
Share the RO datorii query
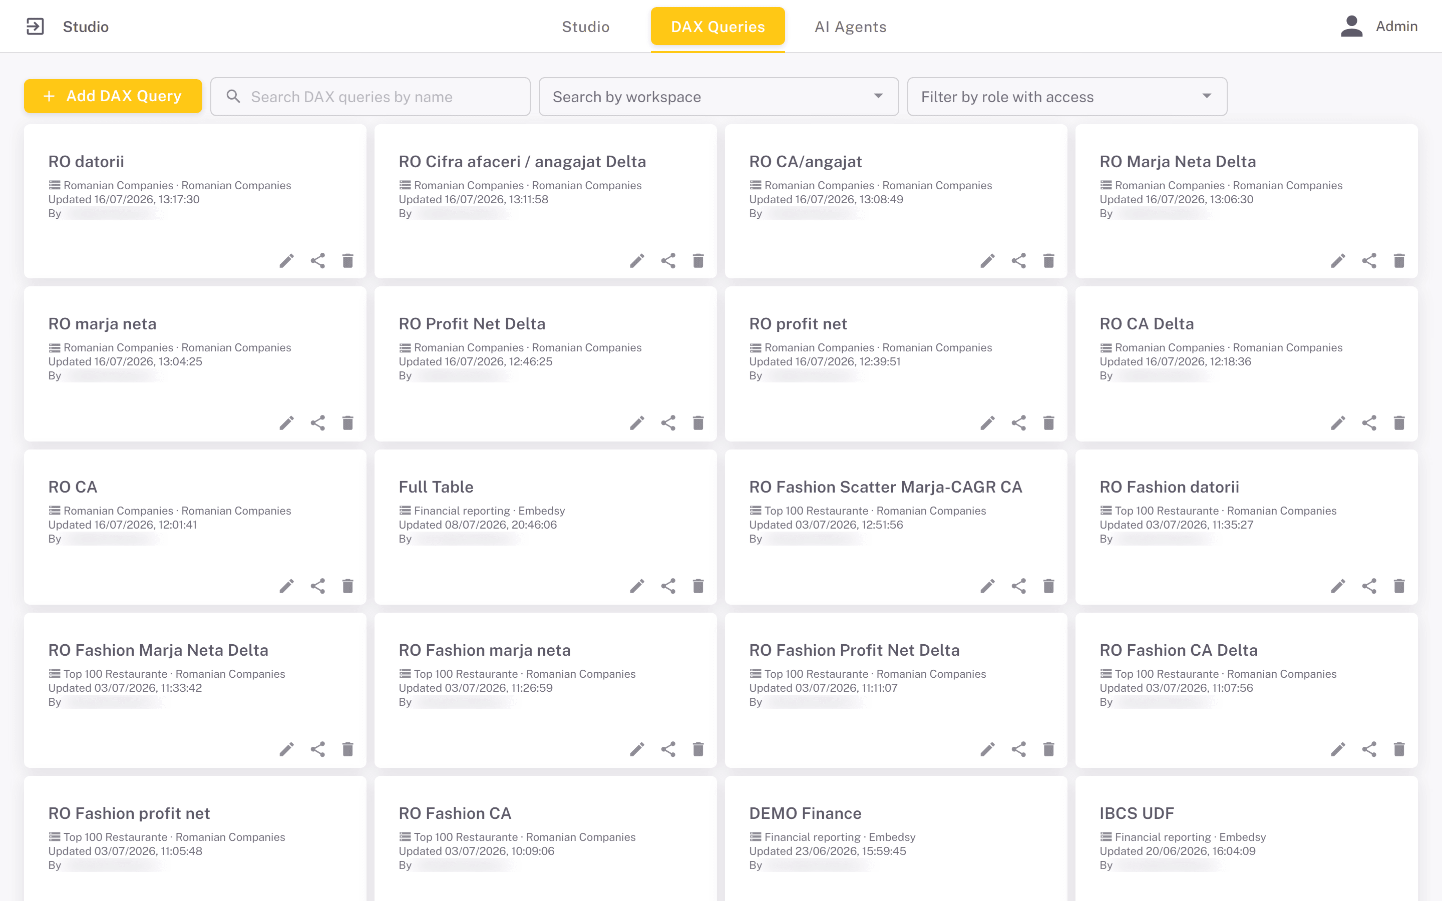pyautogui.click(x=317, y=260)
